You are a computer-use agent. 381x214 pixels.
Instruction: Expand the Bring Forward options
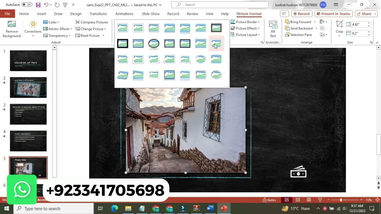click(315, 22)
